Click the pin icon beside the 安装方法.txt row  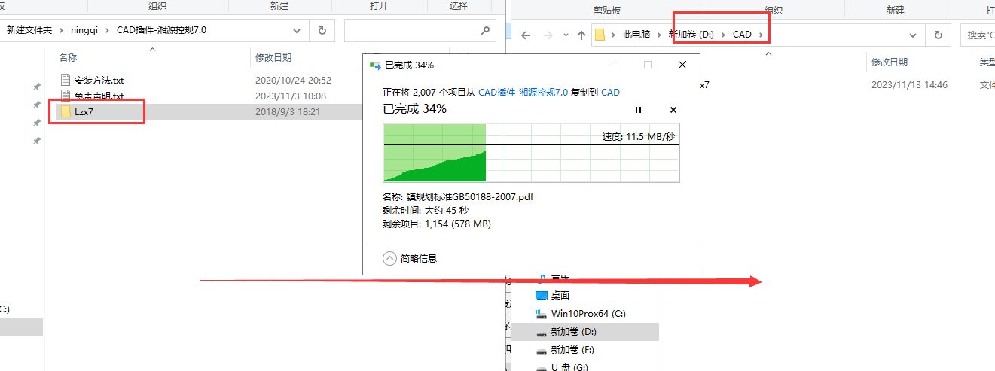(36, 87)
